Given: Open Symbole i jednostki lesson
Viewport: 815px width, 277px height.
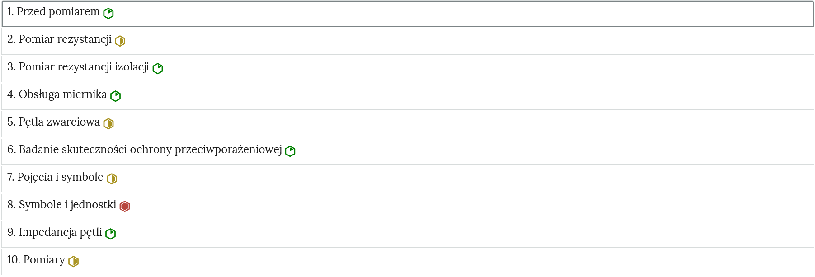Looking at the screenshot, I should [x=61, y=205].
